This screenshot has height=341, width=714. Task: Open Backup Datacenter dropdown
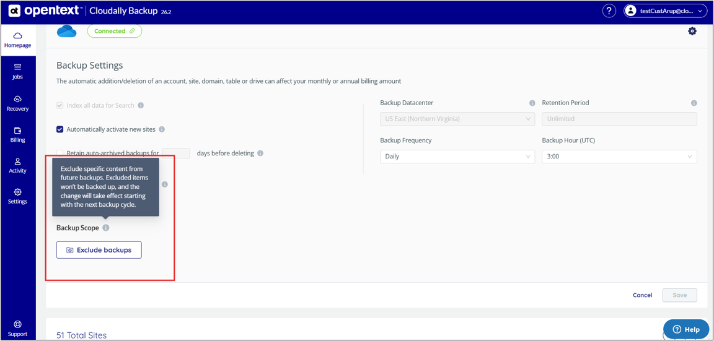tap(457, 119)
